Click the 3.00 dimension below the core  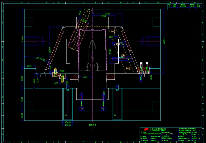(85, 77)
